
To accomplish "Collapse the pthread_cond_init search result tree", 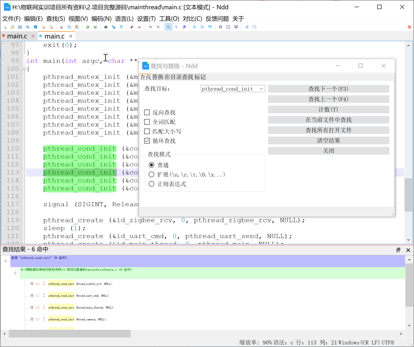I will click(5, 261).
